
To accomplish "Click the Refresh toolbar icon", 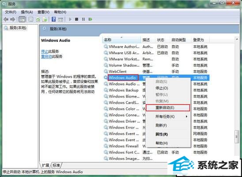I will (x=38, y=19).
